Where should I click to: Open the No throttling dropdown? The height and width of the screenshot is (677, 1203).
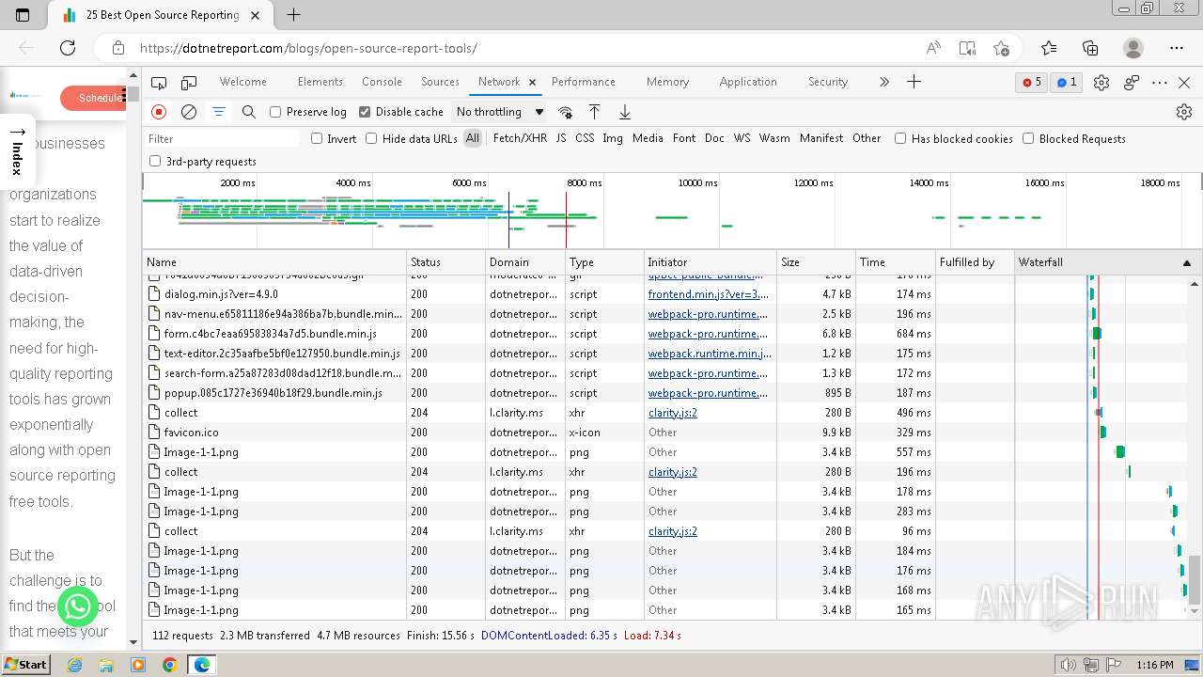pyautogui.click(x=499, y=112)
